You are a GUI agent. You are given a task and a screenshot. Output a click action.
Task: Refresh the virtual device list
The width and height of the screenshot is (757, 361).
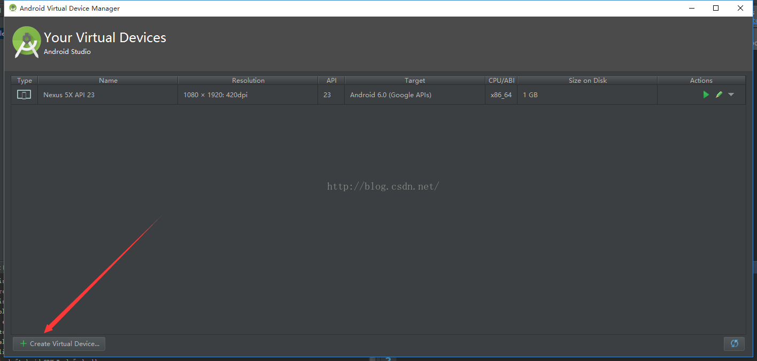(735, 344)
